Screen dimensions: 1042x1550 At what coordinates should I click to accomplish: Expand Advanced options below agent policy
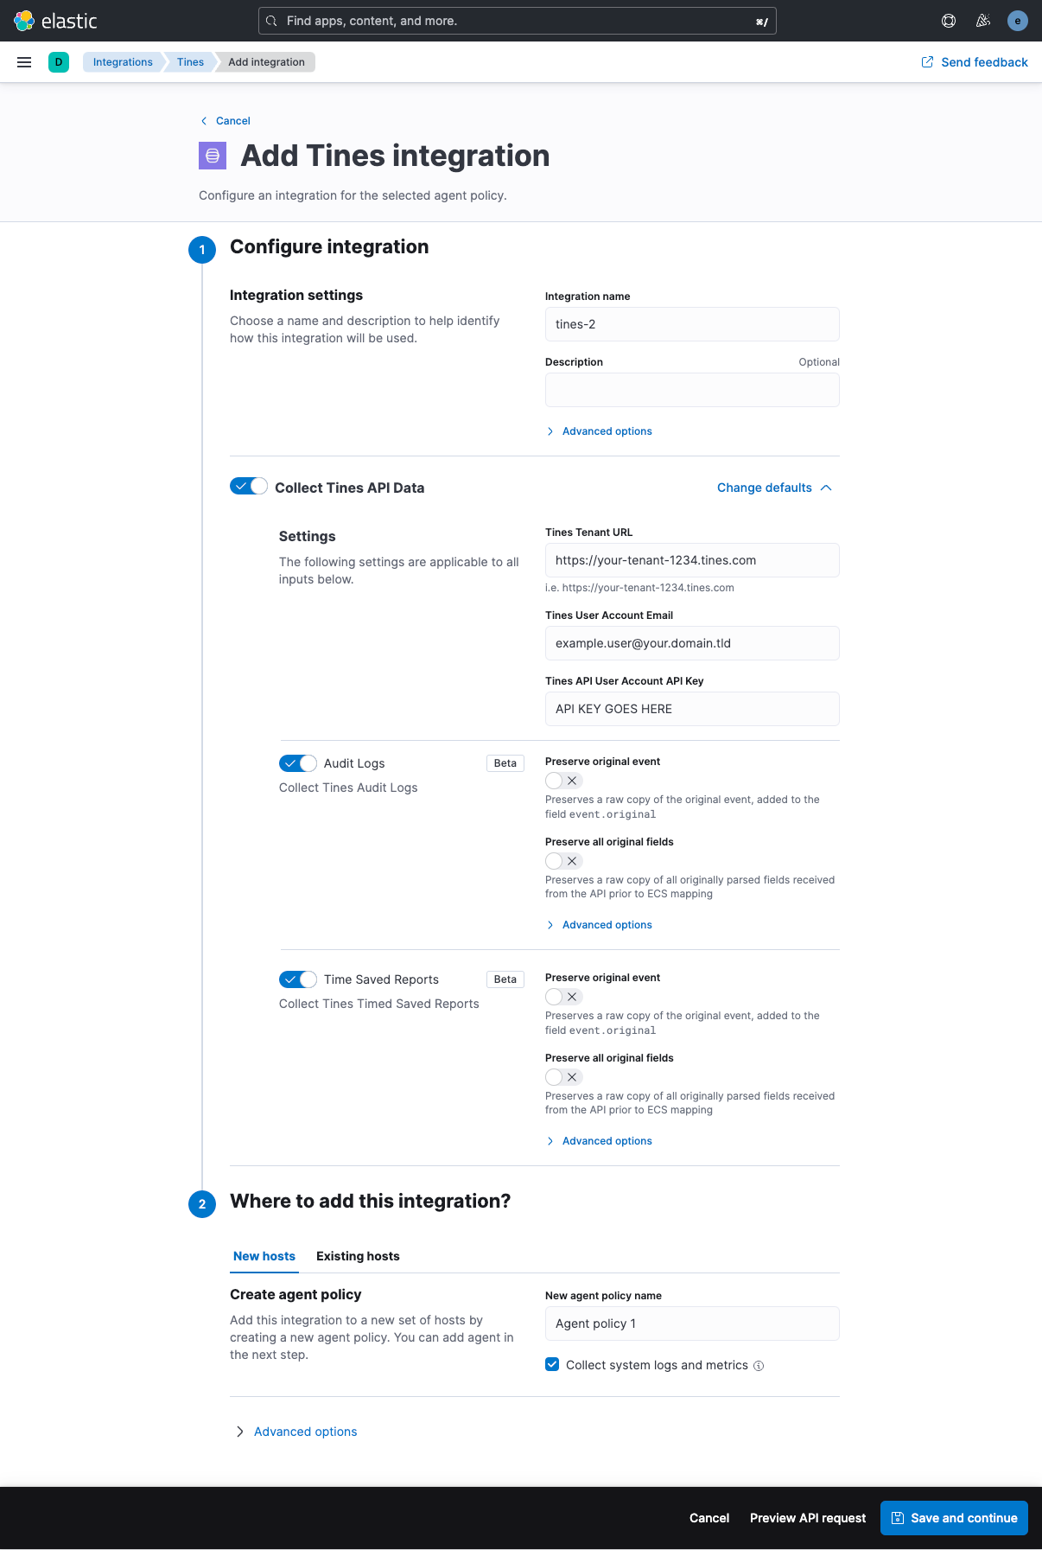coord(305,1432)
